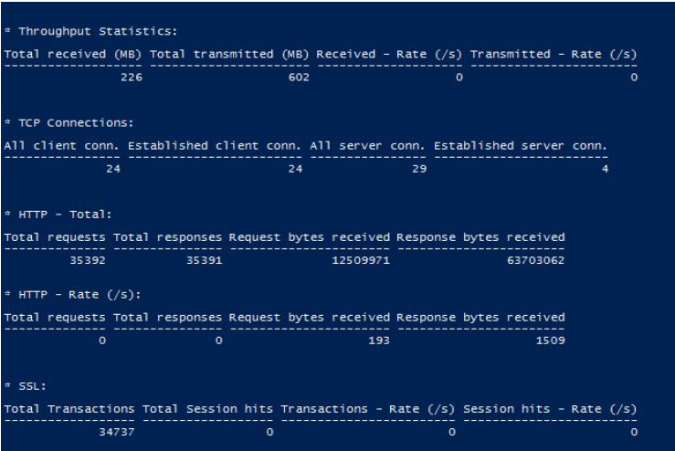Select the Received - Rate (/s) header
This screenshot has width=675, height=451.
[x=389, y=54]
